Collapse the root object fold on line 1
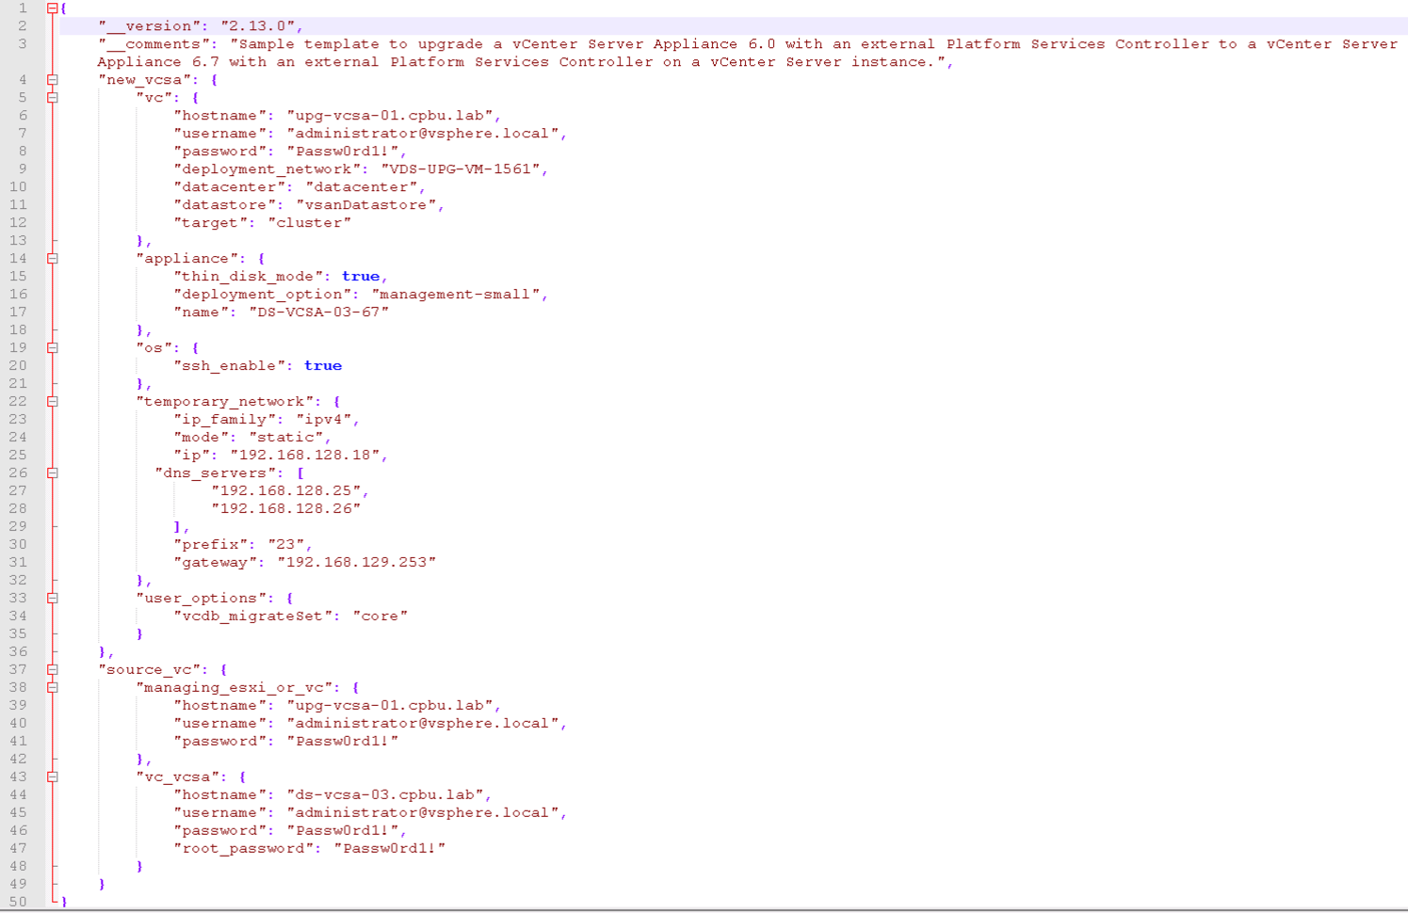Image resolution: width=1408 pixels, height=913 pixels. [x=53, y=8]
